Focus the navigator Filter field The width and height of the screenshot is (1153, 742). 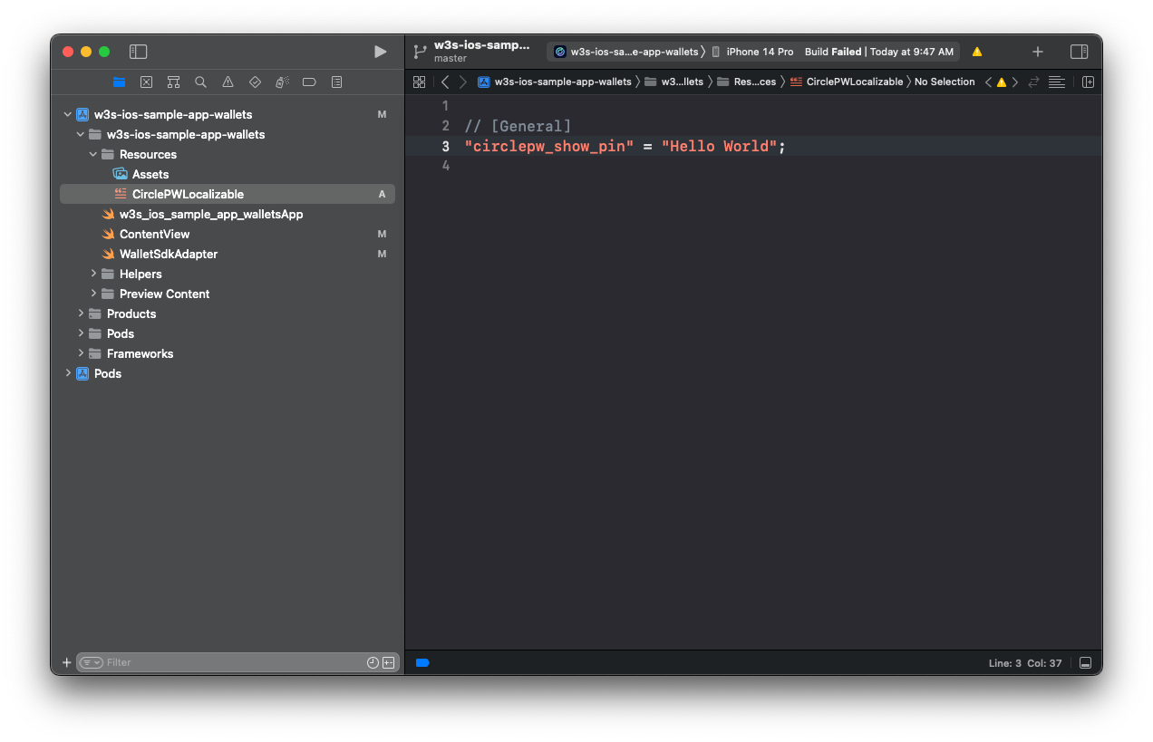pos(234,662)
